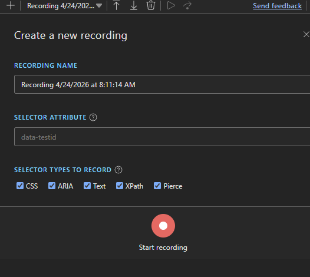This screenshot has height=277, width=310.
Task: Click the trash delete recording icon
Action: (151, 5)
